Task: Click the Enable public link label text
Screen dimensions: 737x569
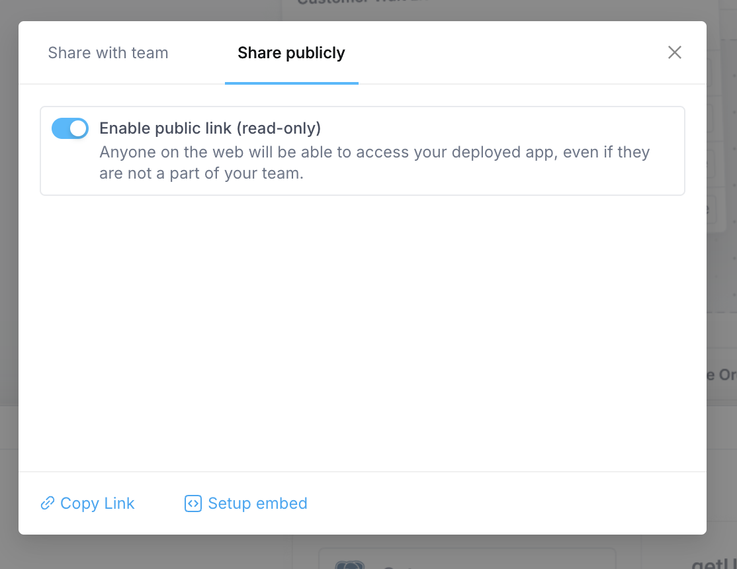Action: click(210, 128)
